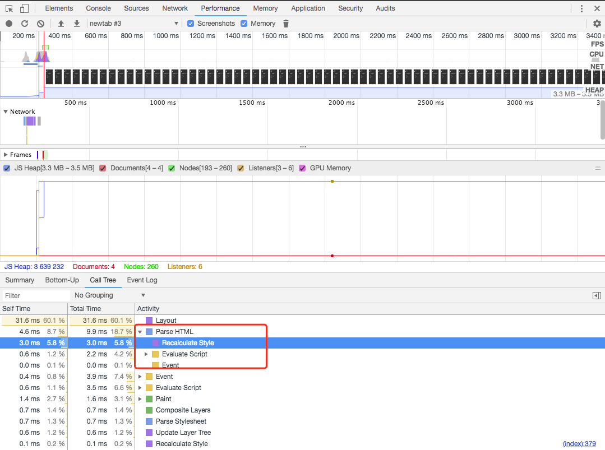Open the Application tab
Viewport: 605px width, 450px height.
point(308,8)
